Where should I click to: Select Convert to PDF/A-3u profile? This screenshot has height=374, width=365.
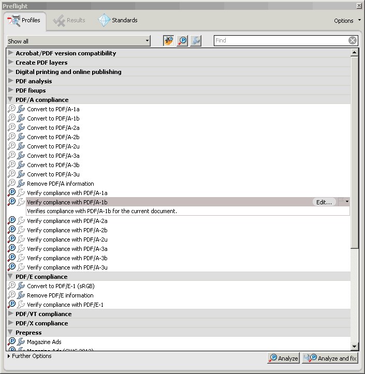click(53, 174)
